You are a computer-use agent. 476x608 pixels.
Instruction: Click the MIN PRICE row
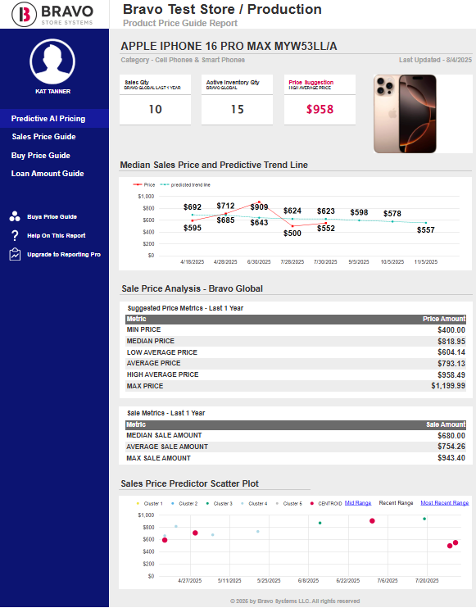(296, 329)
